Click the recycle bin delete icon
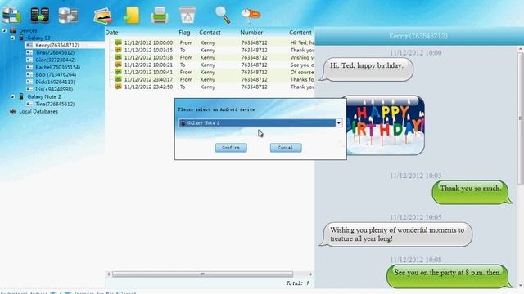 pos(187,15)
